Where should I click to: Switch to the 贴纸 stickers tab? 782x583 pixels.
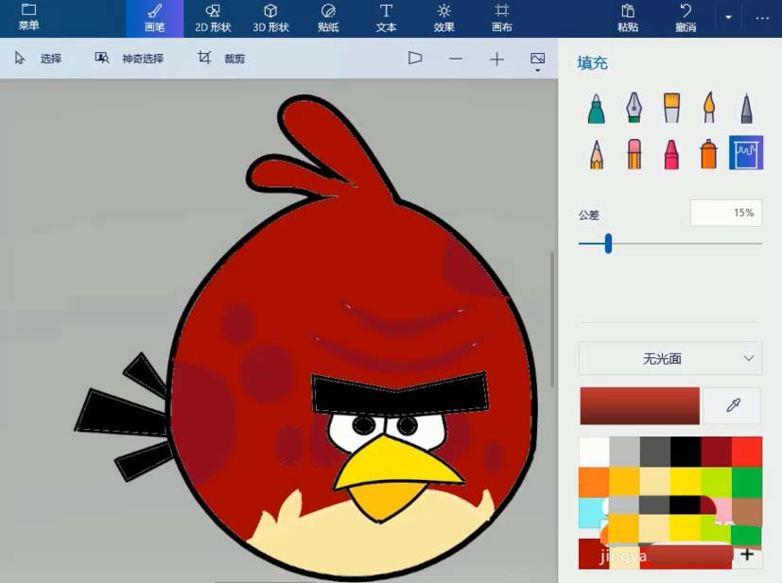pyautogui.click(x=328, y=19)
